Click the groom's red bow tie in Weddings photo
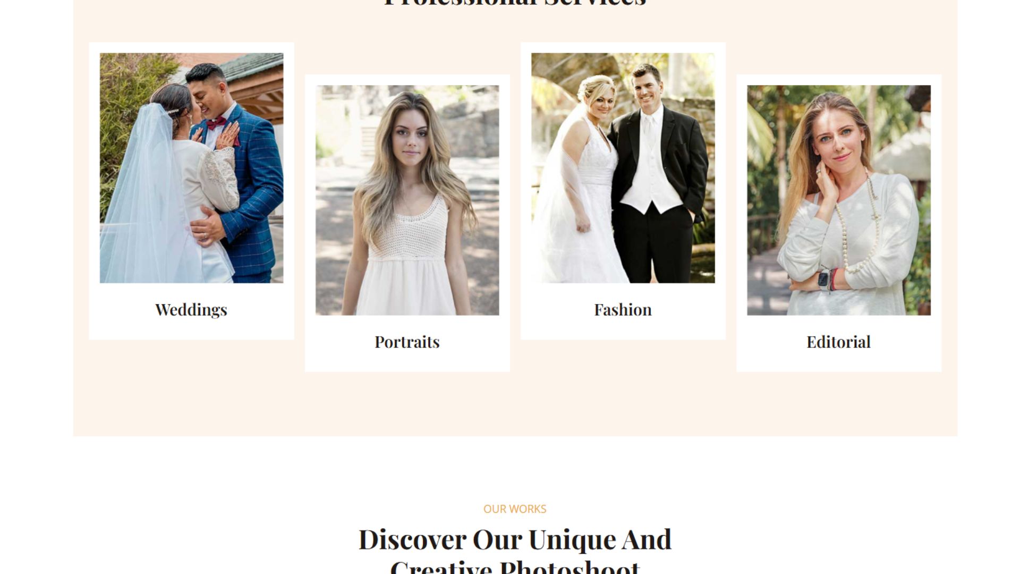The image size is (1020, 574). [x=216, y=124]
